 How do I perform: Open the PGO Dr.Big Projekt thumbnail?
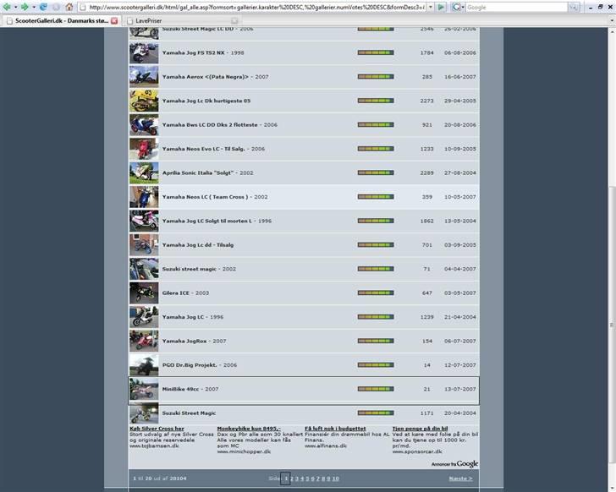click(x=144, y=365)
